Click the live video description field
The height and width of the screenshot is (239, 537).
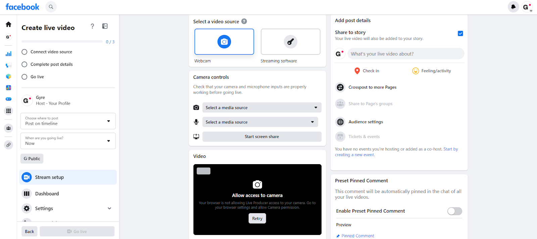coord(406,54)
